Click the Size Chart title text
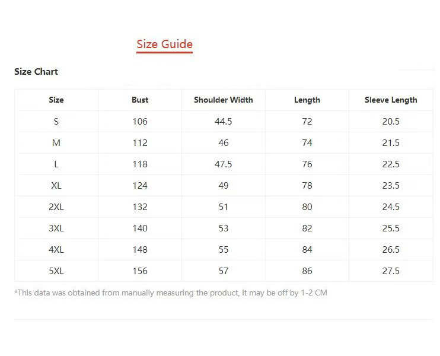 pos(36,72)
